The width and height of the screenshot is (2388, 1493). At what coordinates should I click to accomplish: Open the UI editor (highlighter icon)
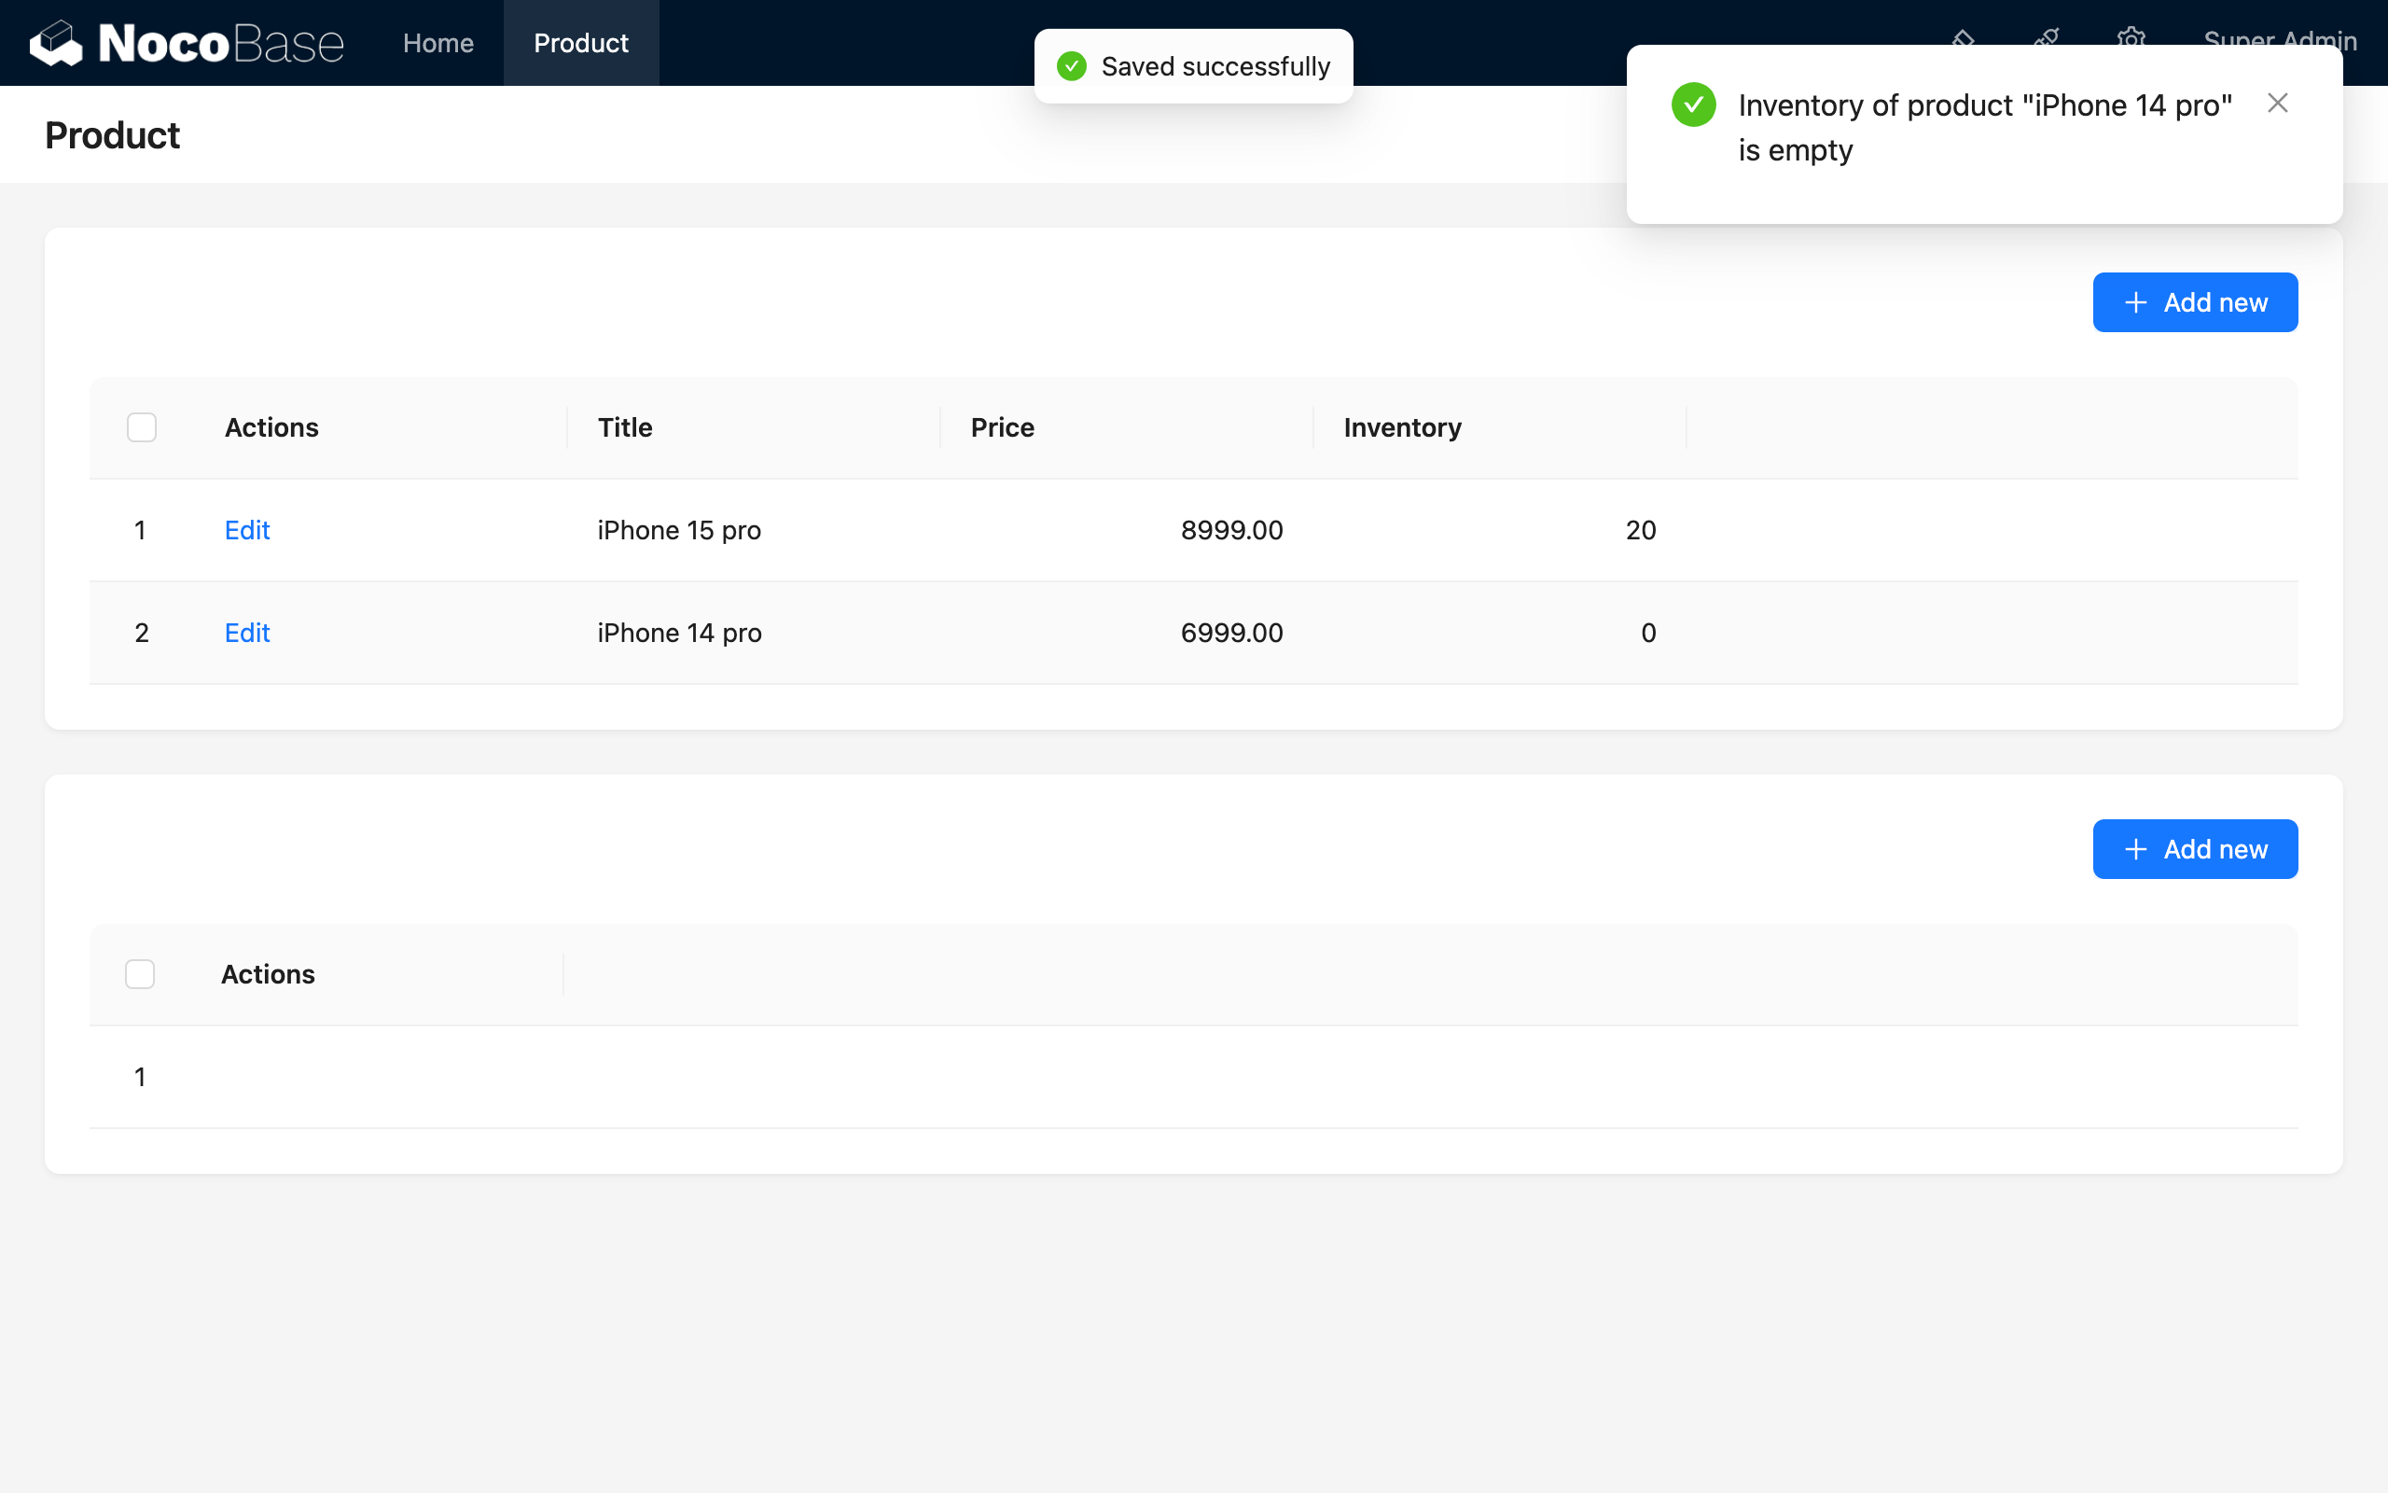click(x=1964, y=37)
